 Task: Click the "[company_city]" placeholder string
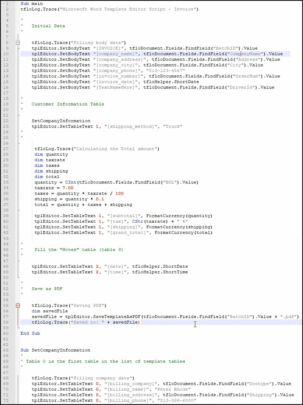pyautogui.click(x=115, y=65)
